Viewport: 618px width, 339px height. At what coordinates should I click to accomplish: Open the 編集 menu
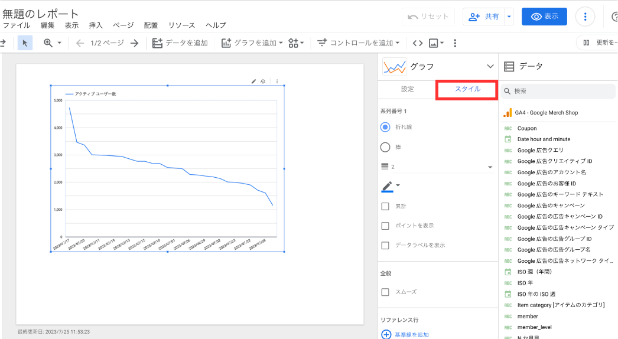[x=47, y=25]
